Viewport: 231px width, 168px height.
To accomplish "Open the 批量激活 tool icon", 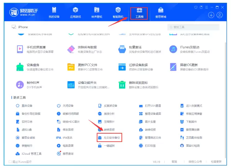I will coord(122,49).
